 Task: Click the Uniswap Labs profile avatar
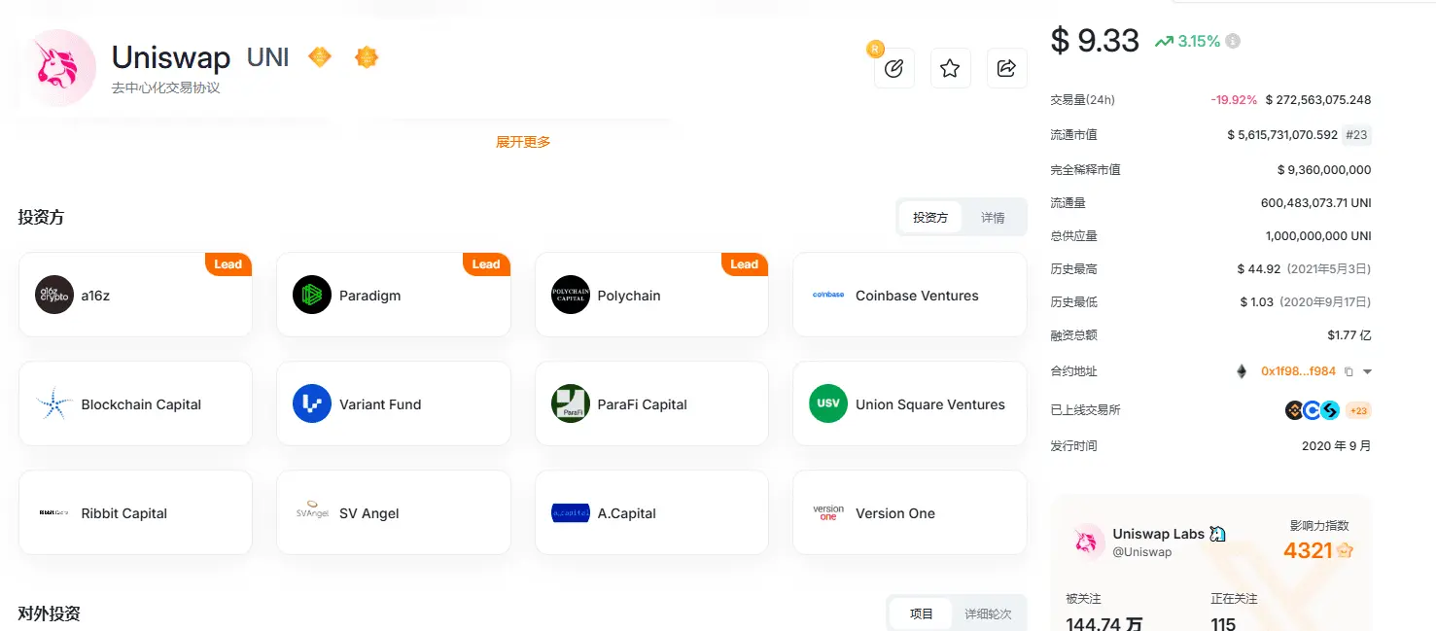click(1089, 542)
